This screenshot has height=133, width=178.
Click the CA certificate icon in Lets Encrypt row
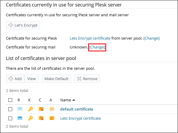pyautogui.click(x=52, y=119)
